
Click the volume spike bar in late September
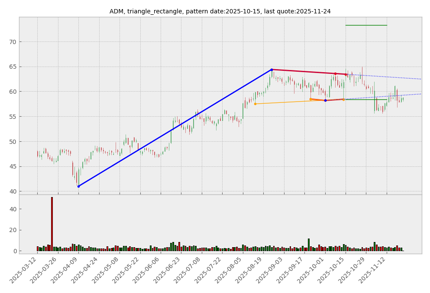[x=309, y=245]
